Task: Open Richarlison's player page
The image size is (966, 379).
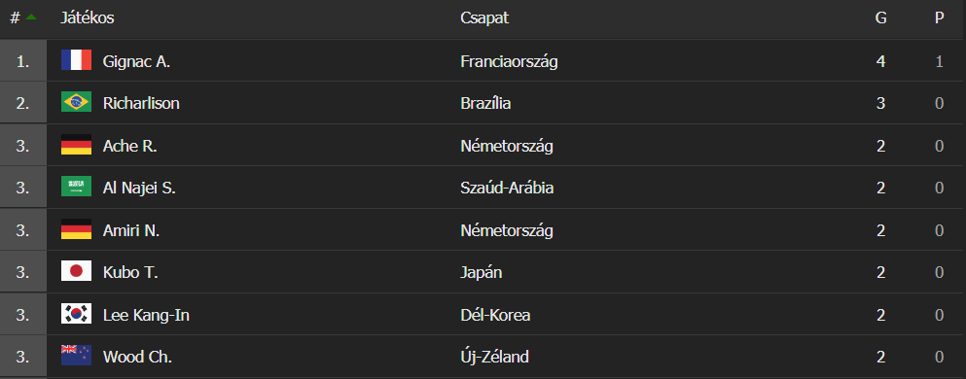Action: pyautogui.click(x=141, y=103)
